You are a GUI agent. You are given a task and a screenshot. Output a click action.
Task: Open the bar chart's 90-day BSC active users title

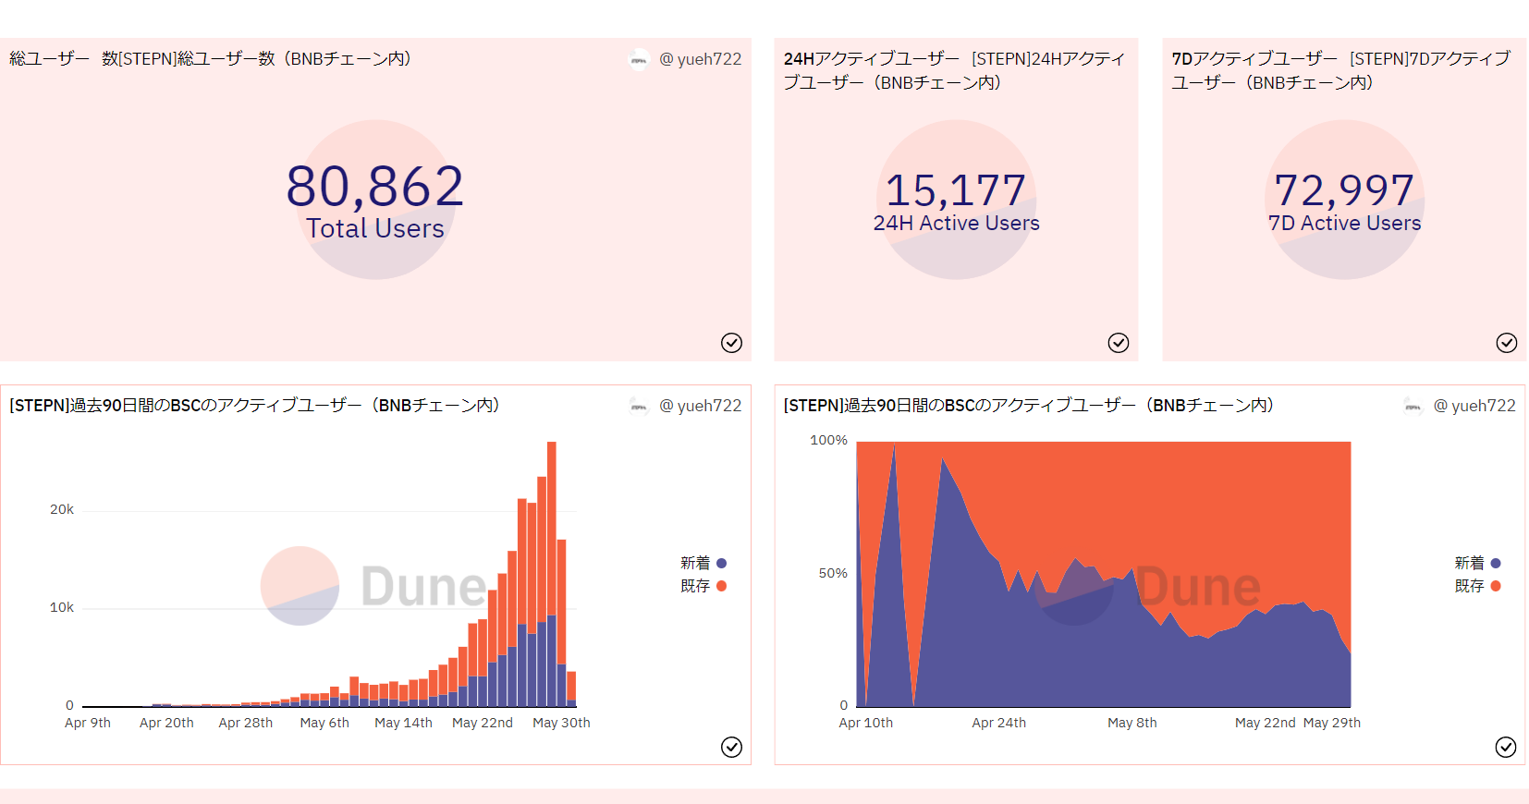tap(254, 406)
